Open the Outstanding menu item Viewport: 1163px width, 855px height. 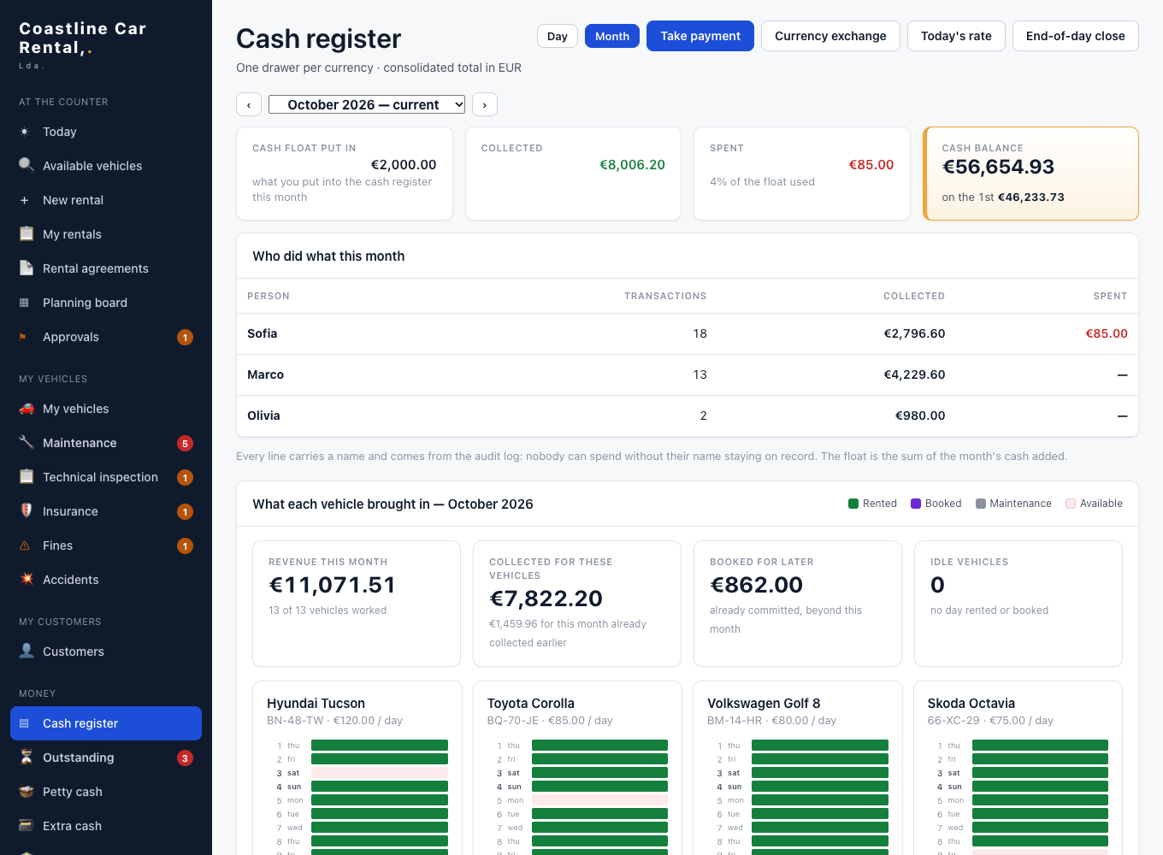pos(106,758)
